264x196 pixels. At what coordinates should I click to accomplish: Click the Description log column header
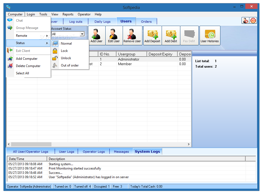tap(146, 159)
